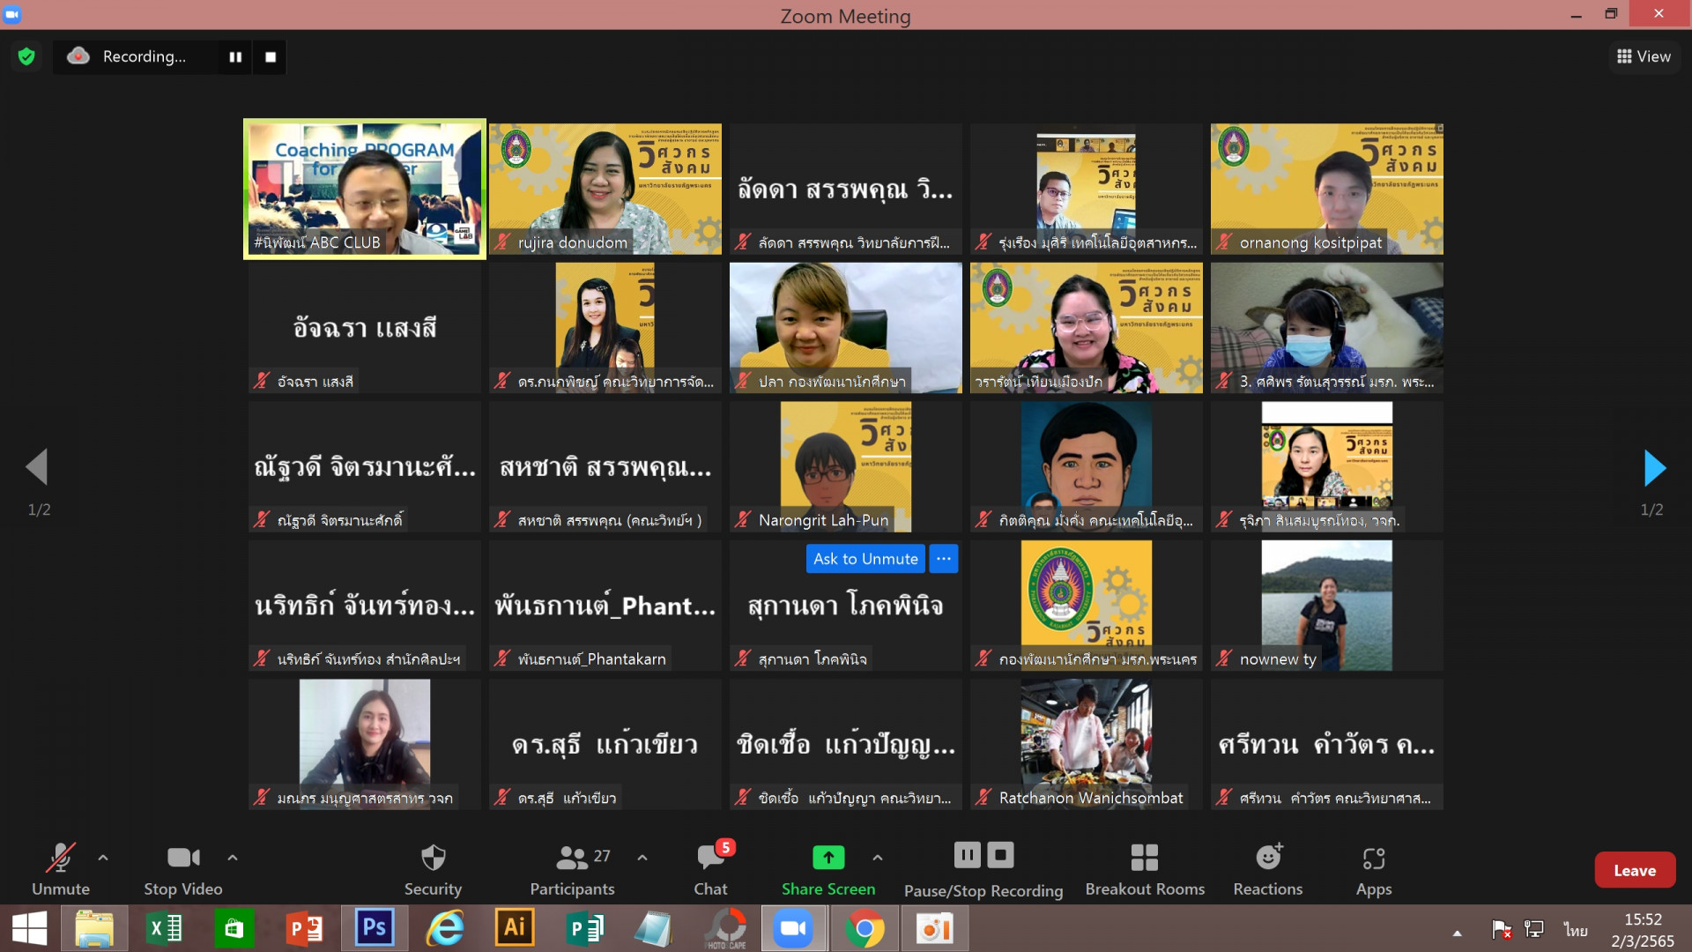Image resolution: width=1692 pixels, height=952 pixels.
Task: Pause the recording in the top bar
Action: [x=235, y=56]
